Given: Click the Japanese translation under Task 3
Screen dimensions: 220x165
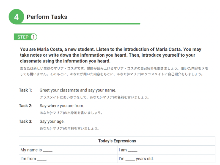Looking at the screenshot, I should point(70,128).
